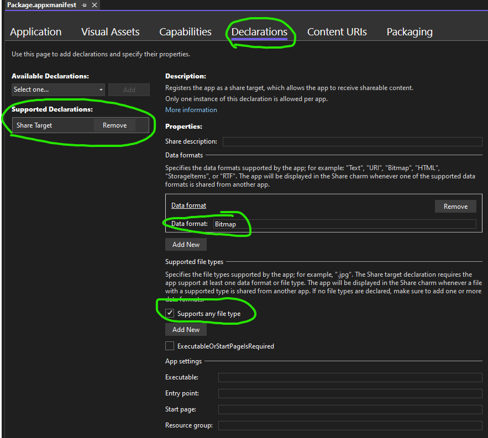This screenshot has height=438, width=488.
Task: Switch to the Visual Assets tab
Action: click(x=110, y=31)
